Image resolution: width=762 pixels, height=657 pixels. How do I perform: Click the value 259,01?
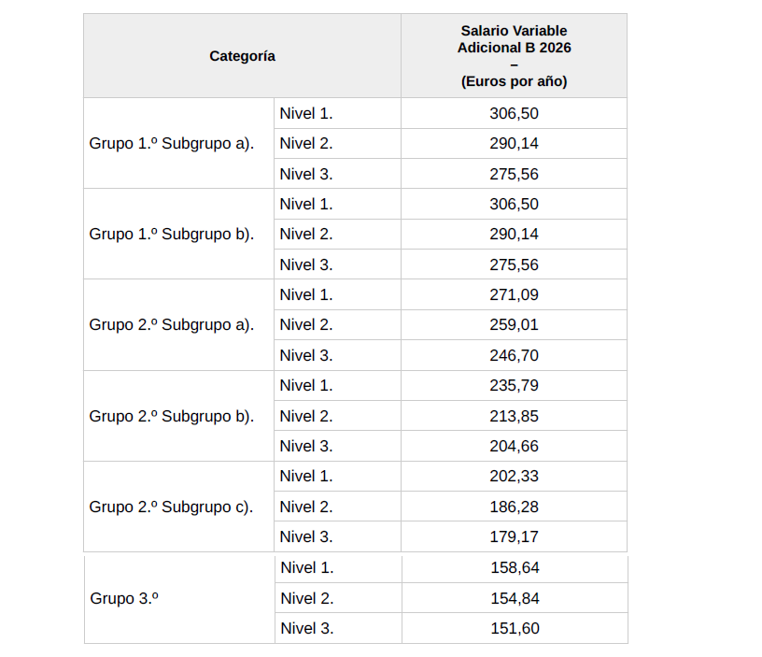[x=515, y=325]
